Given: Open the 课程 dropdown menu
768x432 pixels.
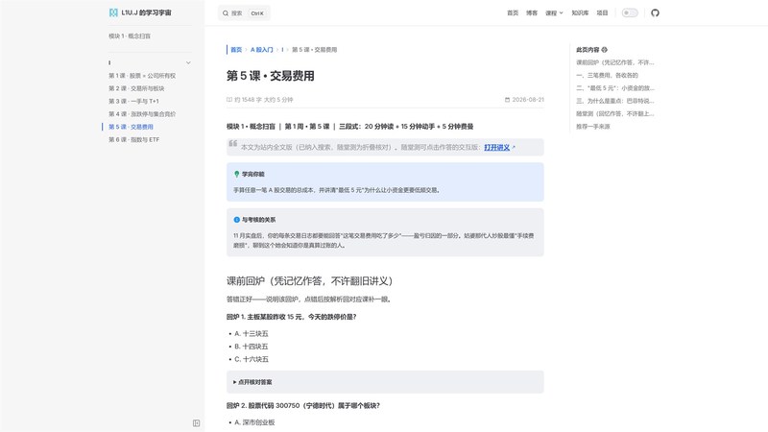Looking at the screenshot, I should (554, 13).
